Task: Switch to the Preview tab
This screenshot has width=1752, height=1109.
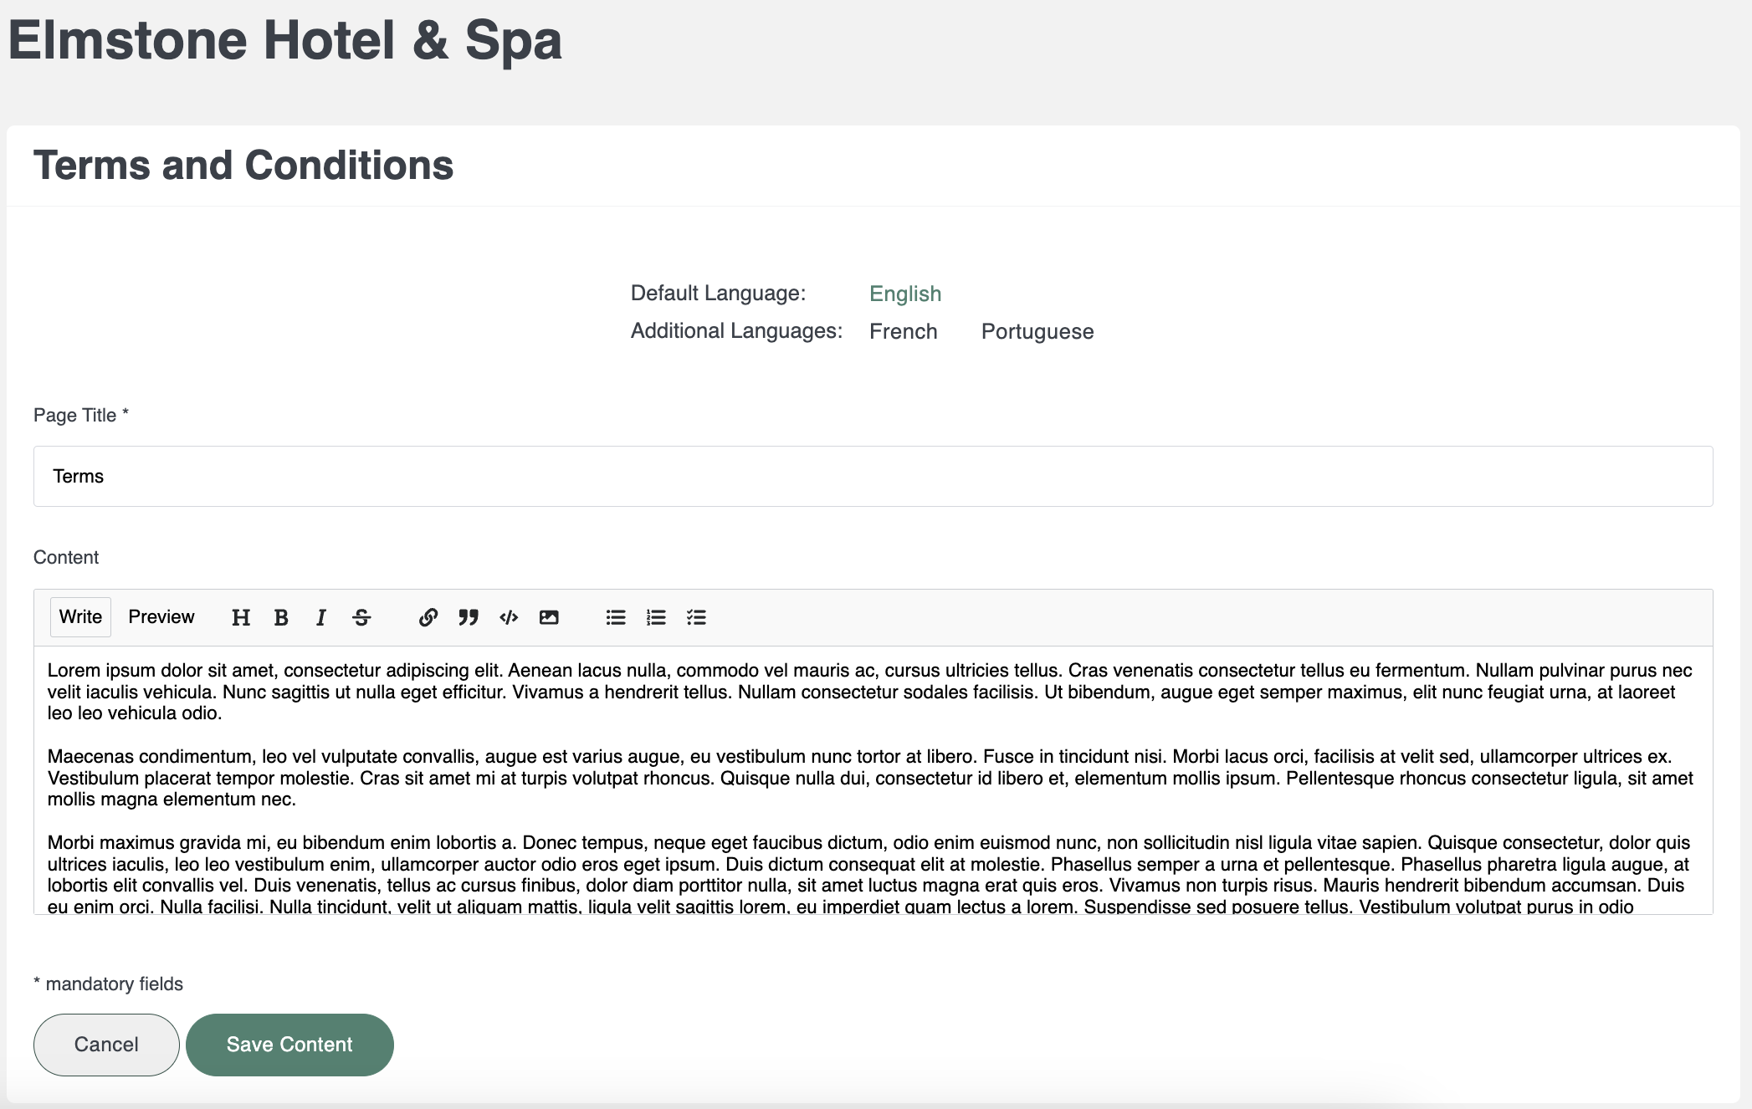Action: (x=161, y=617)
